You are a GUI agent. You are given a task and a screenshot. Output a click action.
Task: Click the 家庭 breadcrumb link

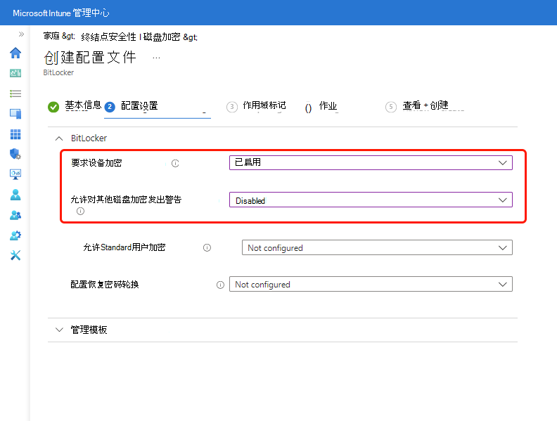click(51, 37)
